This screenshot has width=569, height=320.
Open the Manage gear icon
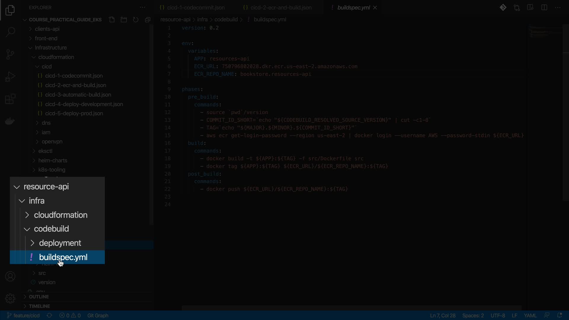click(10, 298)
